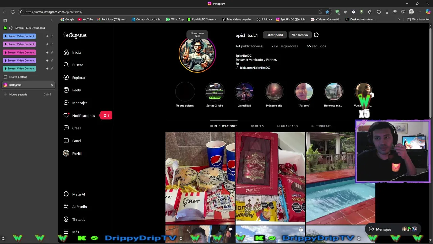Open the Copilot icon in browser toolbar
Screen dimensions: 433x244
(x=428, y=12)
